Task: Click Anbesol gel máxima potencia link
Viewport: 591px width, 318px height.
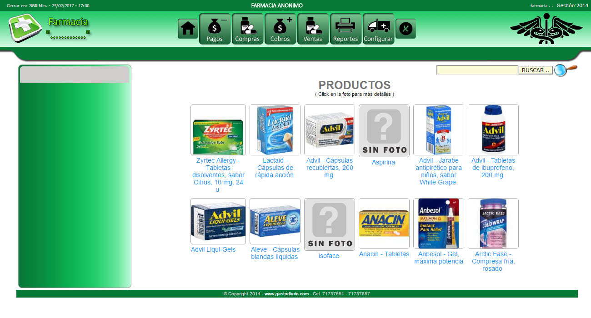Action: tap(439, 258)
